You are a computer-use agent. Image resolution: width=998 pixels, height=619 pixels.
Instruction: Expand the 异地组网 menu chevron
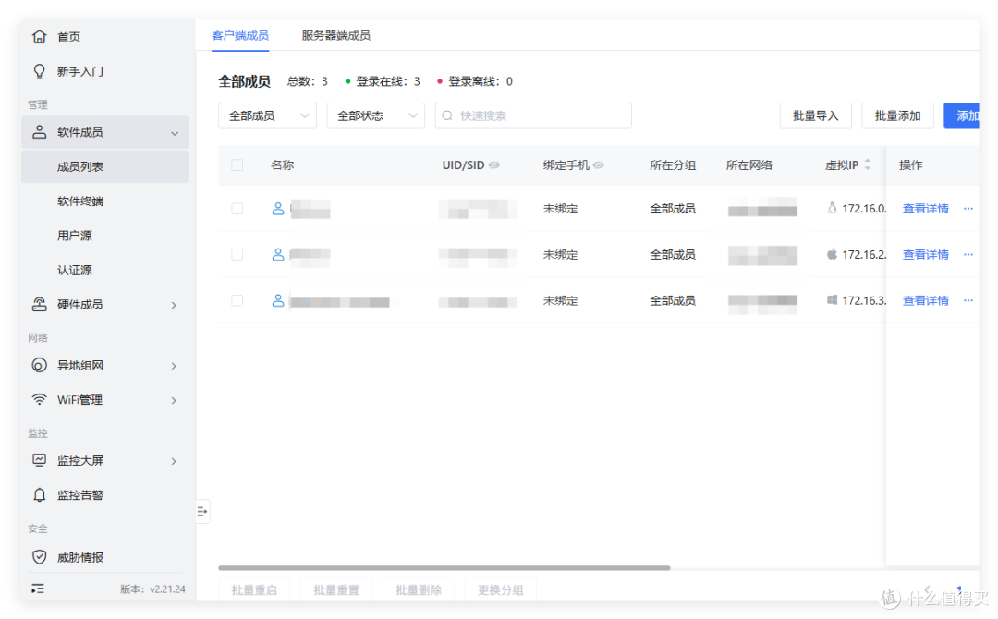tap(174, 366)
